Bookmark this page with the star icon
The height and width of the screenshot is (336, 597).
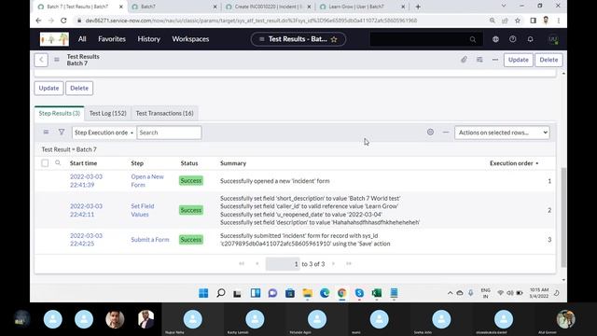[x=518, y=21]
